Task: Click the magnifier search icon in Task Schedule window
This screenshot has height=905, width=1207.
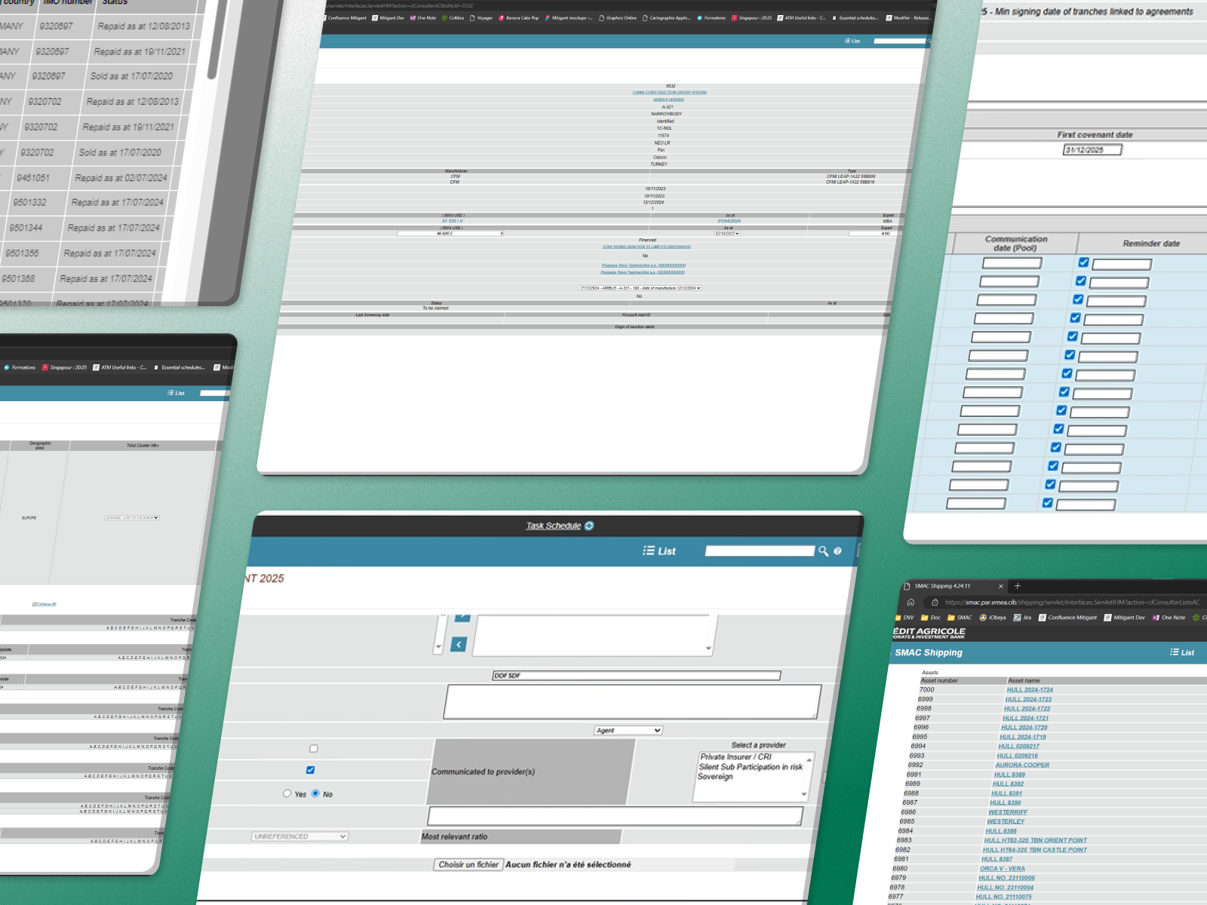Action: click(x=824, y=551)
